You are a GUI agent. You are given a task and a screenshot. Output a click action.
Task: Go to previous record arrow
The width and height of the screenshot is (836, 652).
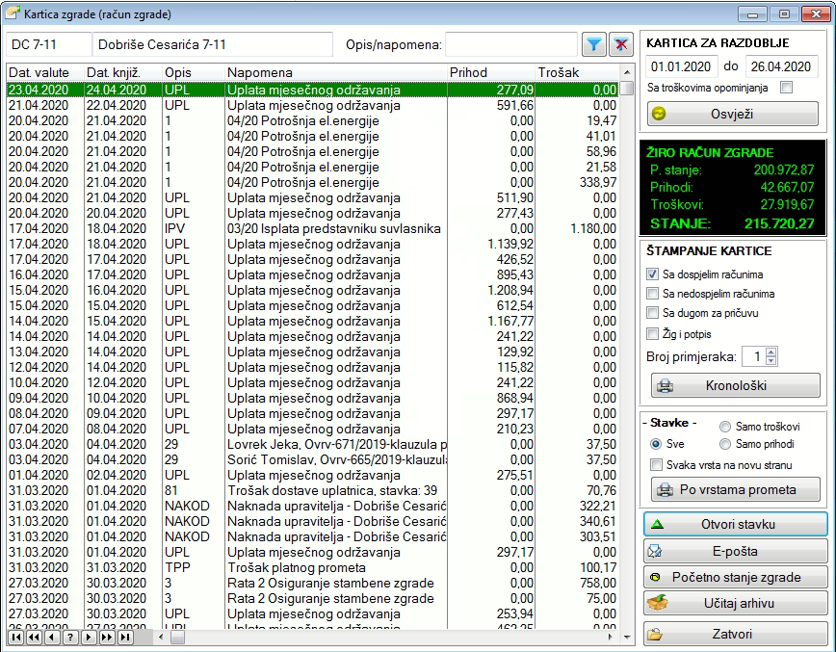pos(52,637)
